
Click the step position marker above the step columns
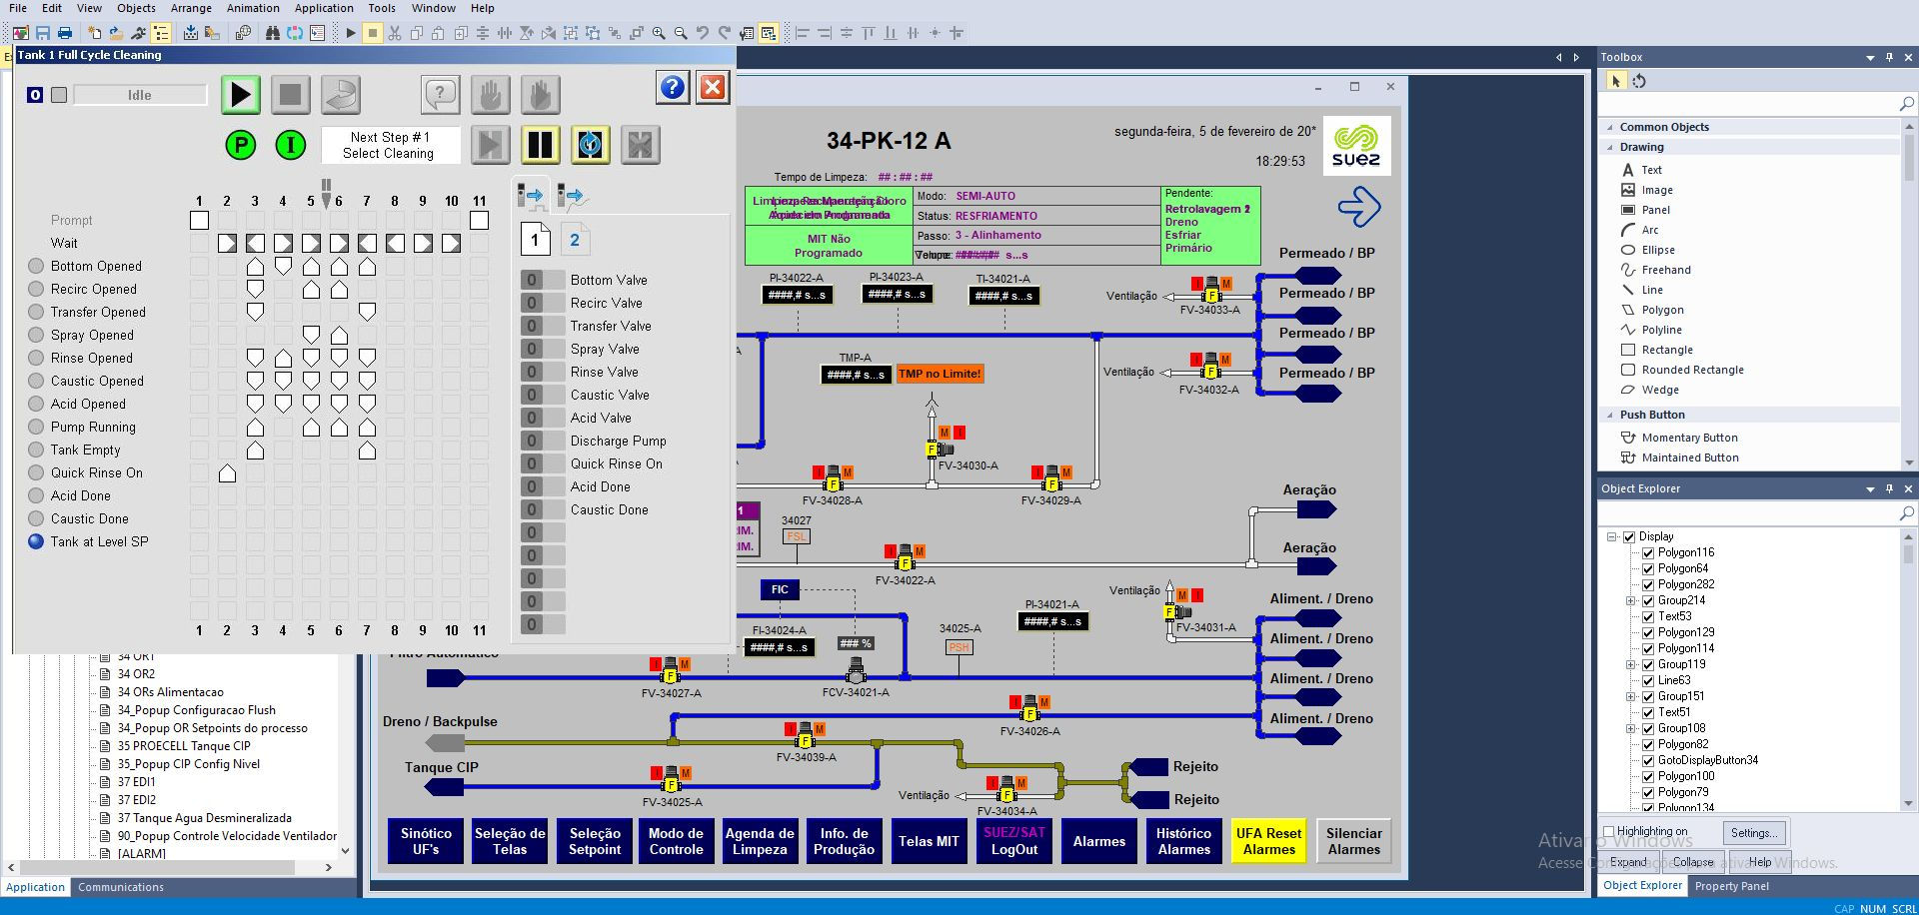[x=326, y=193]
